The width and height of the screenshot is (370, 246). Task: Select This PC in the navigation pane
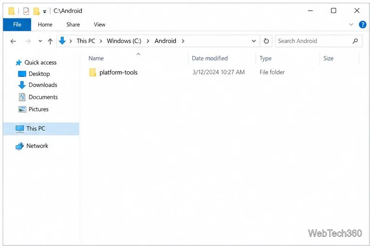[x=36, y=128]
